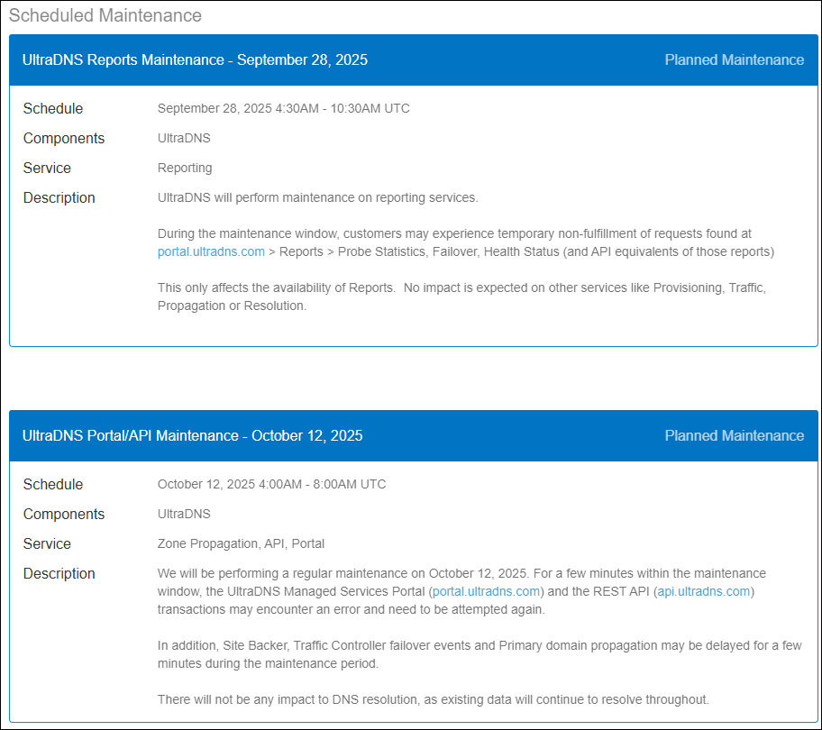Open portal.ultradns.com link in Reports Maintenance description
Image resolution: width=822 pixels, height=730 pixels.
tap(211, 251)
